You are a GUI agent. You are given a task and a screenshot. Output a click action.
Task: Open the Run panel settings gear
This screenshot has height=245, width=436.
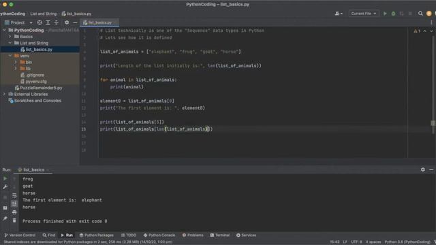(422, 169)
